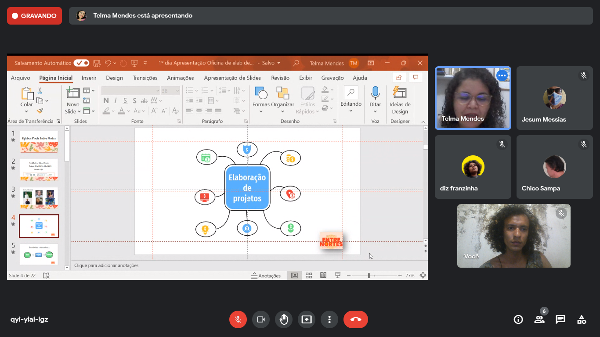Turn off the camera

(261, 319)
